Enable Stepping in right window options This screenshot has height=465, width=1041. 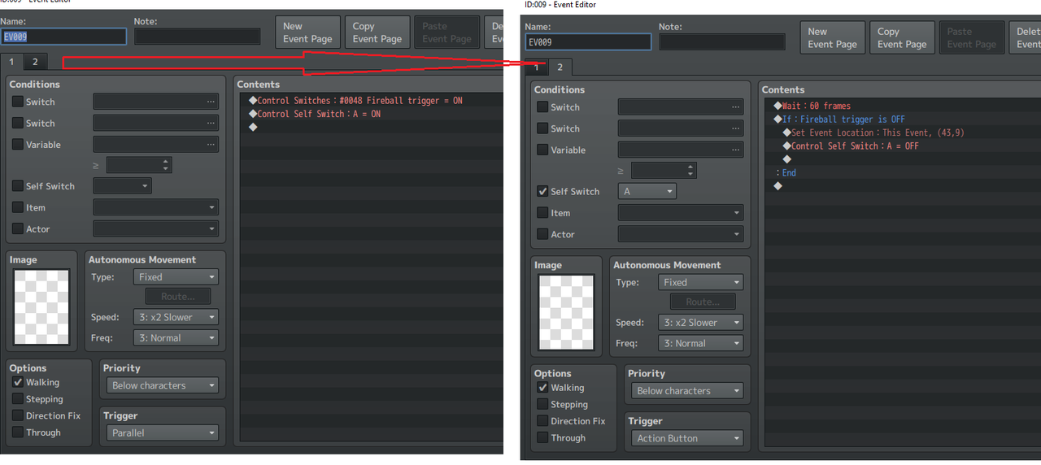[x=542, y=404]
